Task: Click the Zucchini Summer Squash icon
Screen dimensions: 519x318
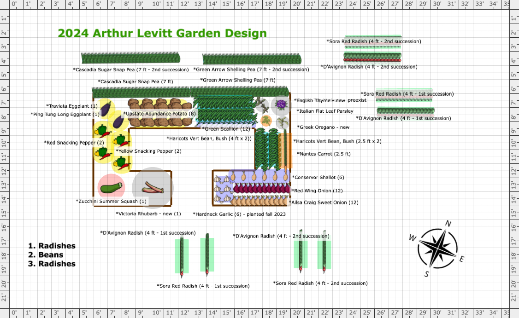Action: pyautogui.click(x=111, y=187)
